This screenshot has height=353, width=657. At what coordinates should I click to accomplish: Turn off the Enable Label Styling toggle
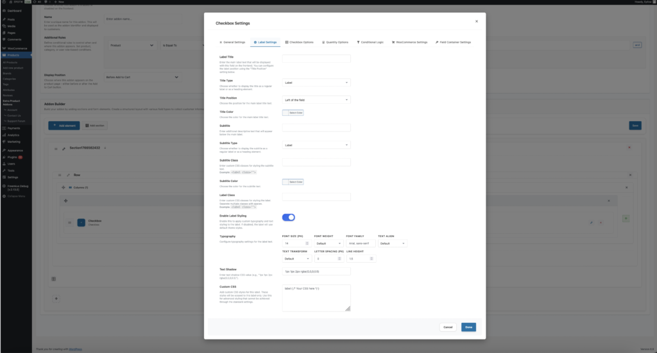click(289, 218)
